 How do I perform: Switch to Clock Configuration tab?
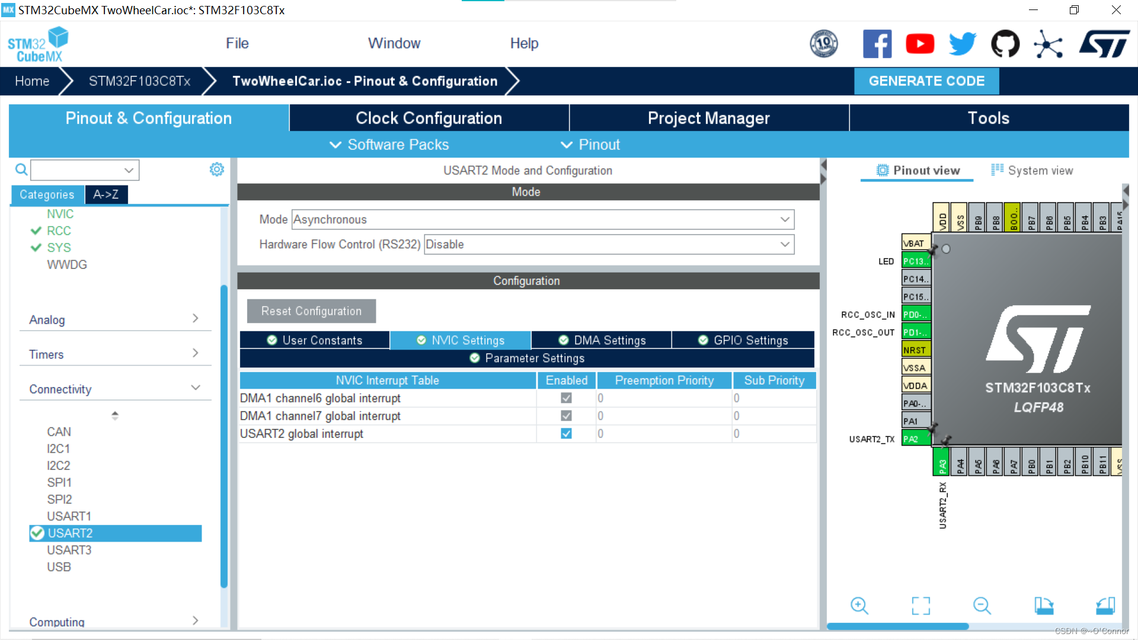coord(429,118)
